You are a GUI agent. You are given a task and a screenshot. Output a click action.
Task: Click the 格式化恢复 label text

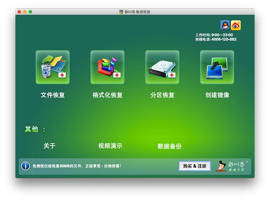tap(107, 95)
